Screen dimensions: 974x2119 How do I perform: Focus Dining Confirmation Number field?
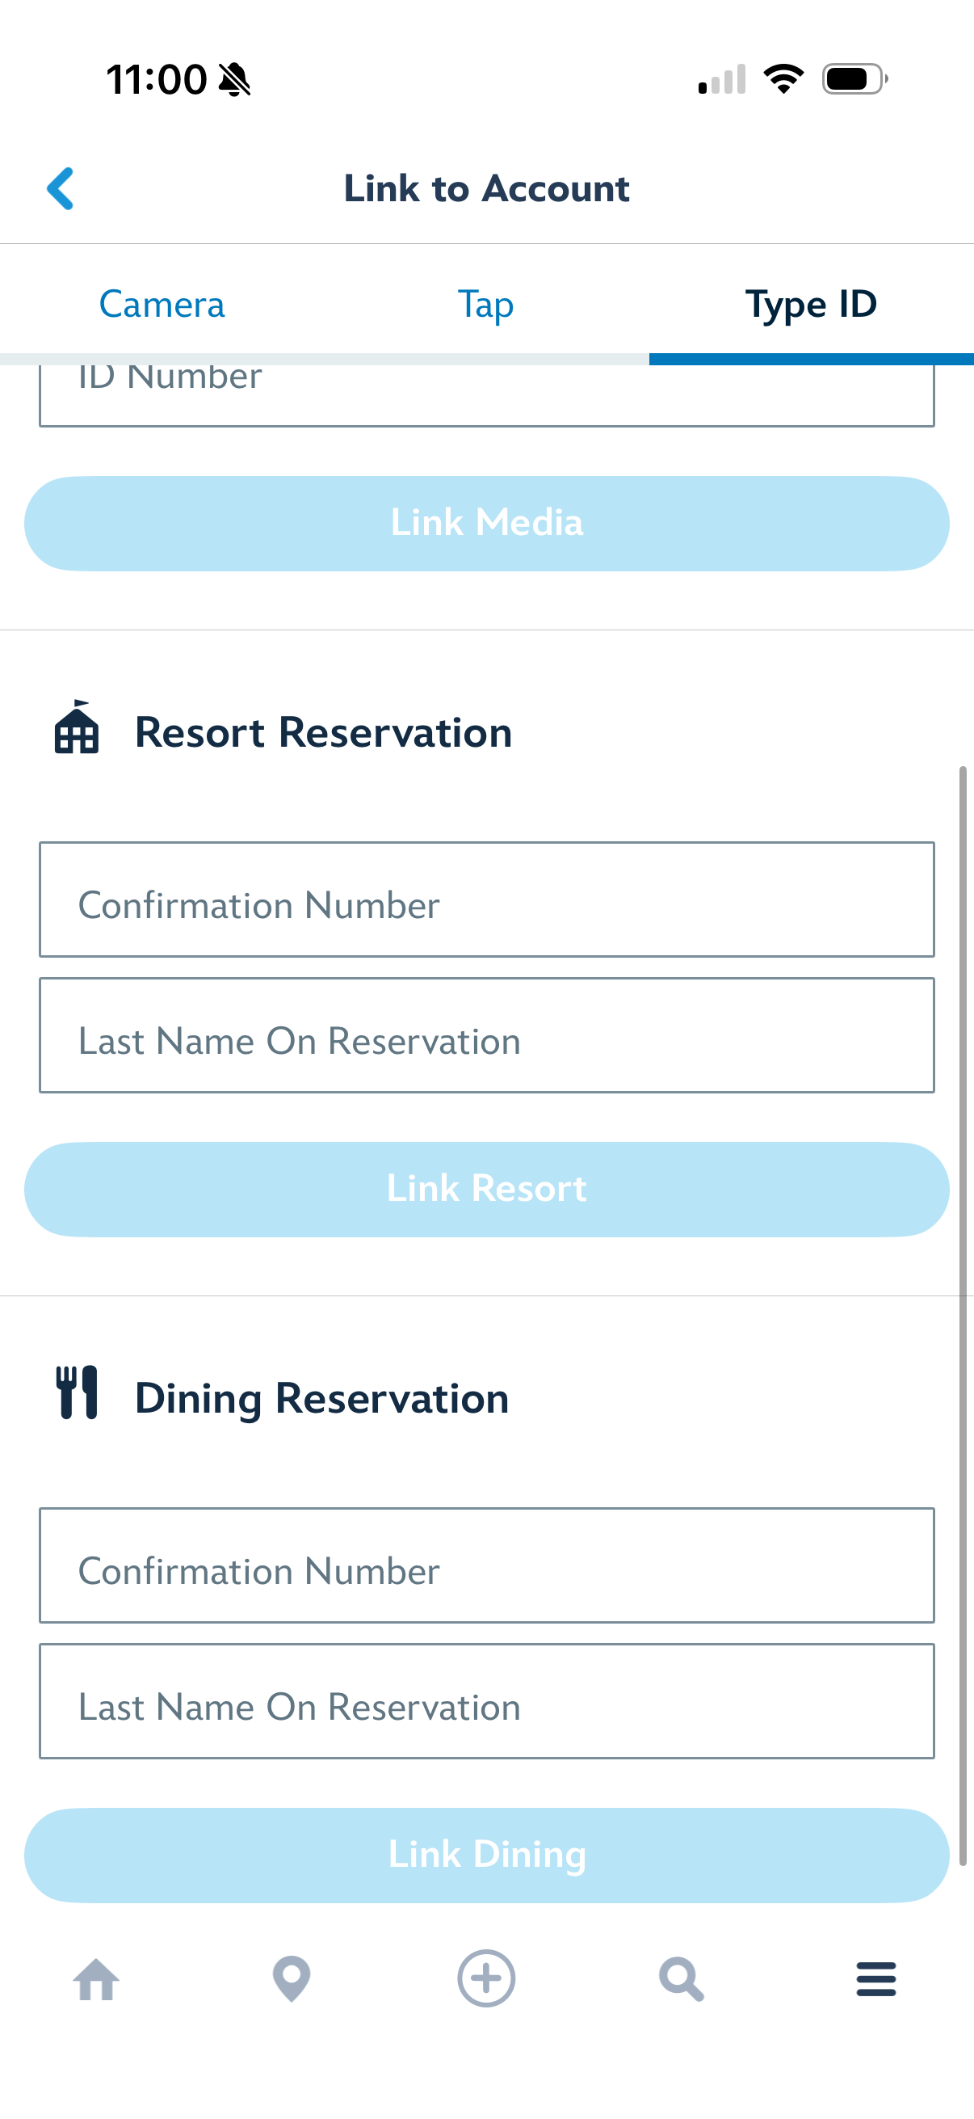tap(486, 1565)
